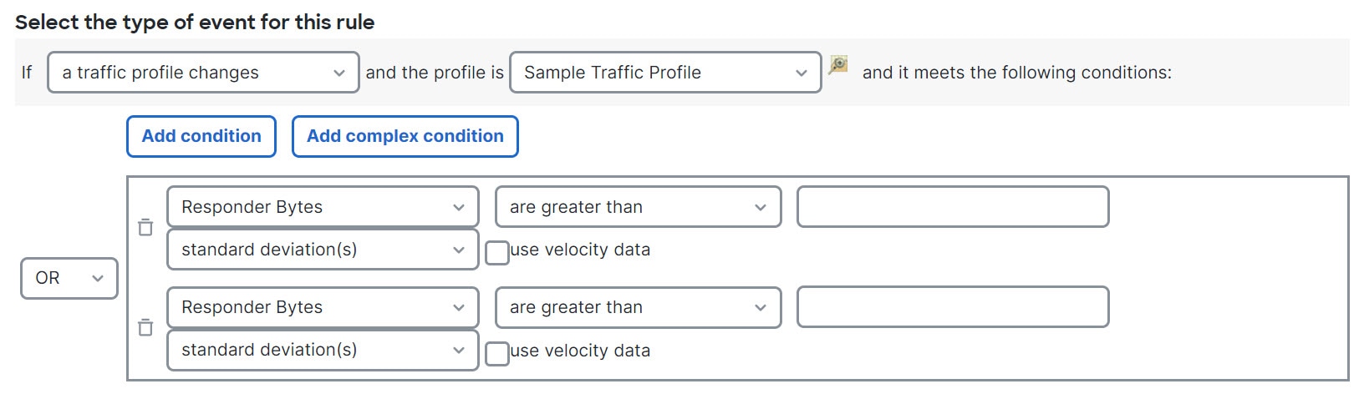This screenshot has width=1364, height=394.
Task: Click second condition's 'use velocity data' label
Action: (x=580, y=351)
